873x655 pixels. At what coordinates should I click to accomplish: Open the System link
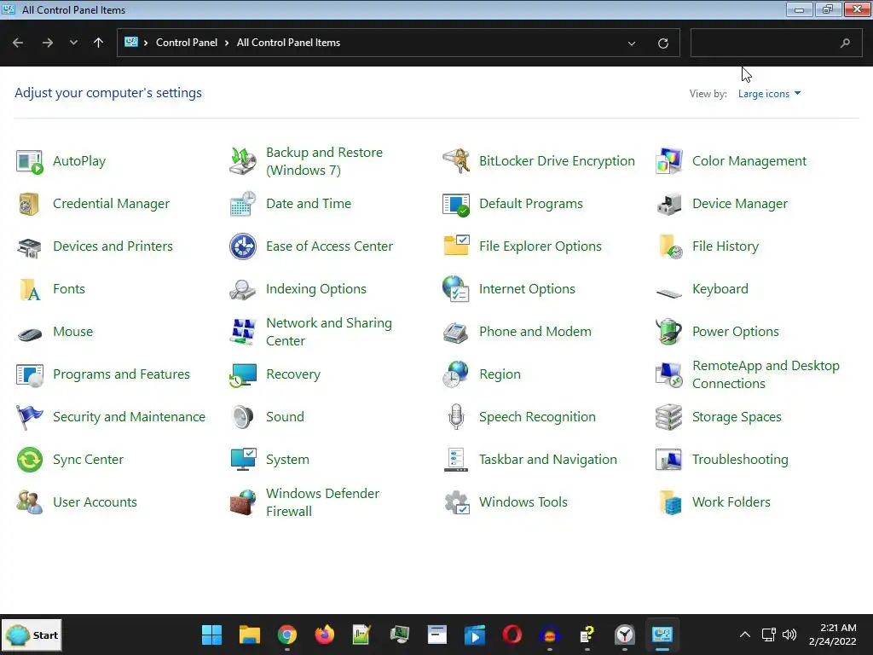(x=287, y=460)
